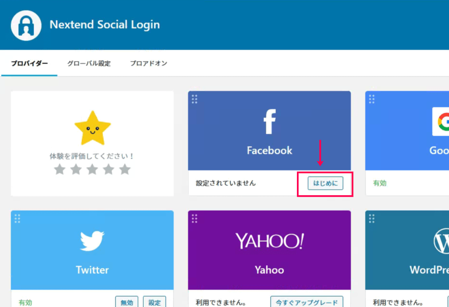Viewport: 449px width, 307px height.
Task: Rate three stars in the review card
Action: tap(92, 169)
